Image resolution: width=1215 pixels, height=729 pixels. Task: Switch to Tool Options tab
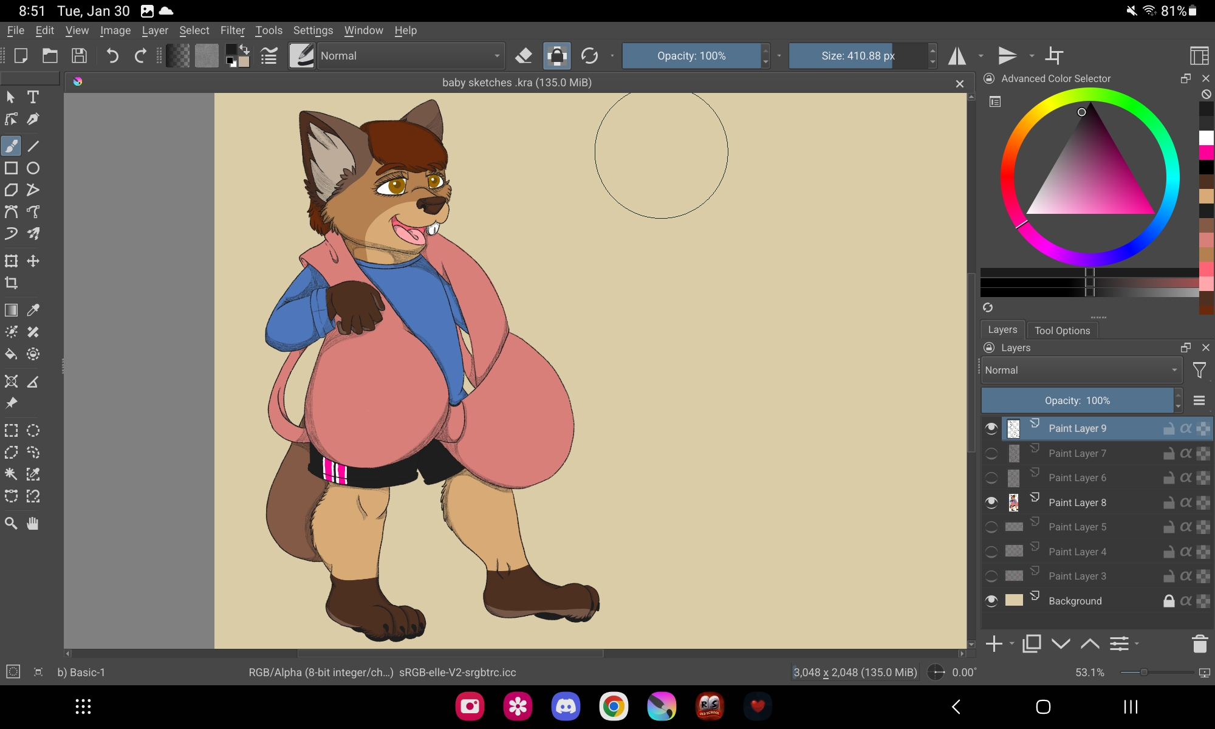click(x=1062, y=330)
